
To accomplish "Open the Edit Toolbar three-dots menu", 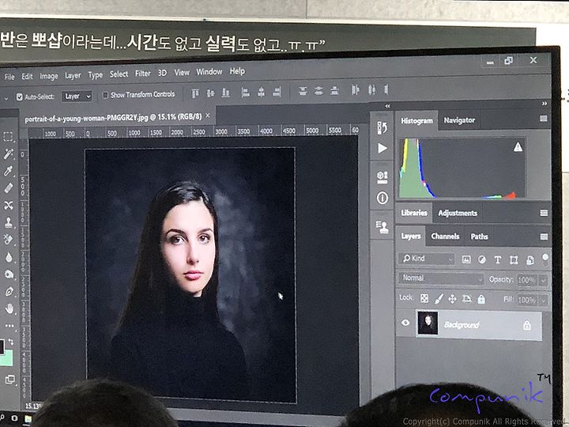I will tap(9, 326).
